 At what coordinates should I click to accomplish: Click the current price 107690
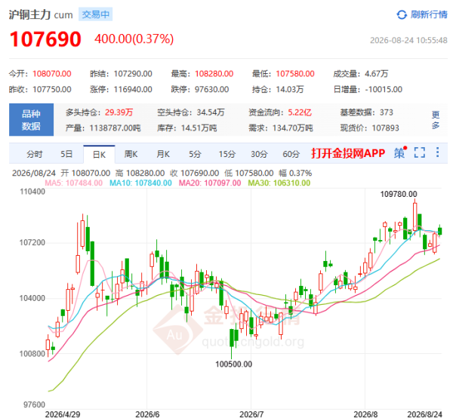45,39
